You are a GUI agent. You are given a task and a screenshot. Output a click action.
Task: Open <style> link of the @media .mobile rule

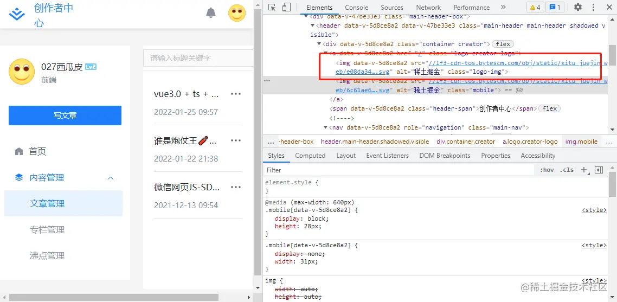tap(594, 210)
